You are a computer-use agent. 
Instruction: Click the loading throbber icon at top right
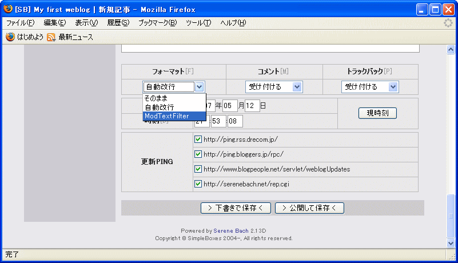pos(448,23)
